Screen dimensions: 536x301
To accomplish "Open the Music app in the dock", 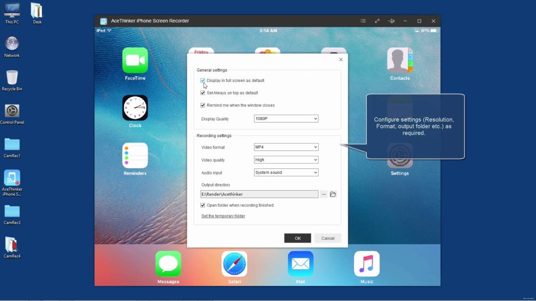I will (367, 264).
